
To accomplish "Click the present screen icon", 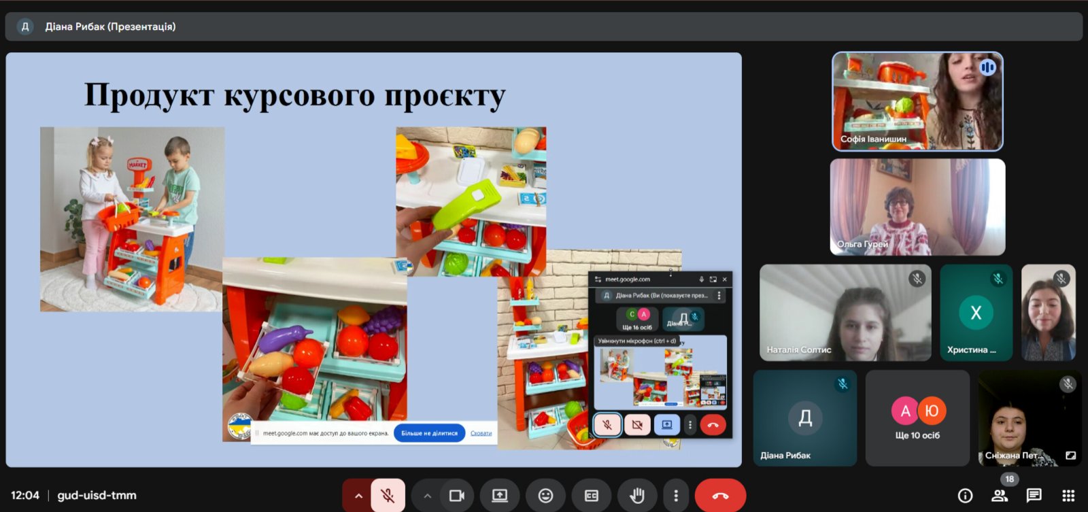I will pos(500,496).
